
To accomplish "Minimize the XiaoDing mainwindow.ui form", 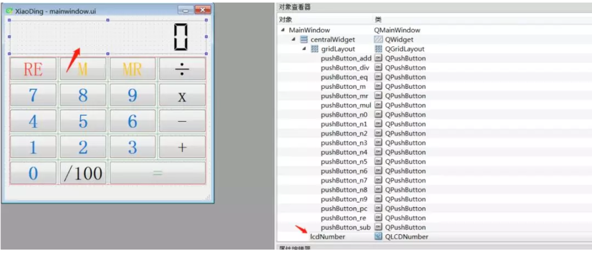I will tap(185, 10).
